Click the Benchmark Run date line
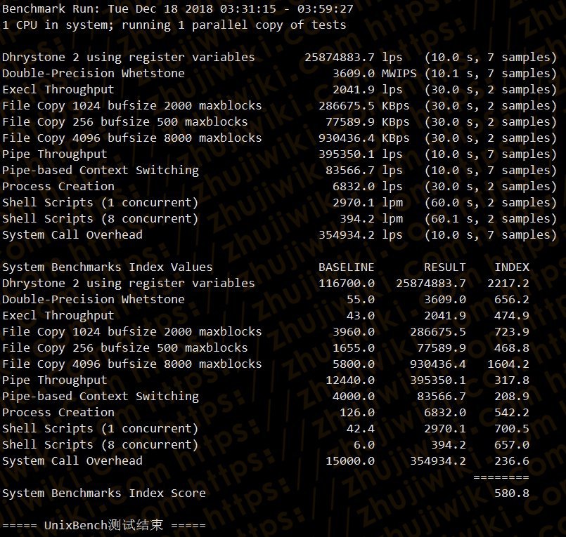Viewport: 566px width, 537px height. [178, 8]
